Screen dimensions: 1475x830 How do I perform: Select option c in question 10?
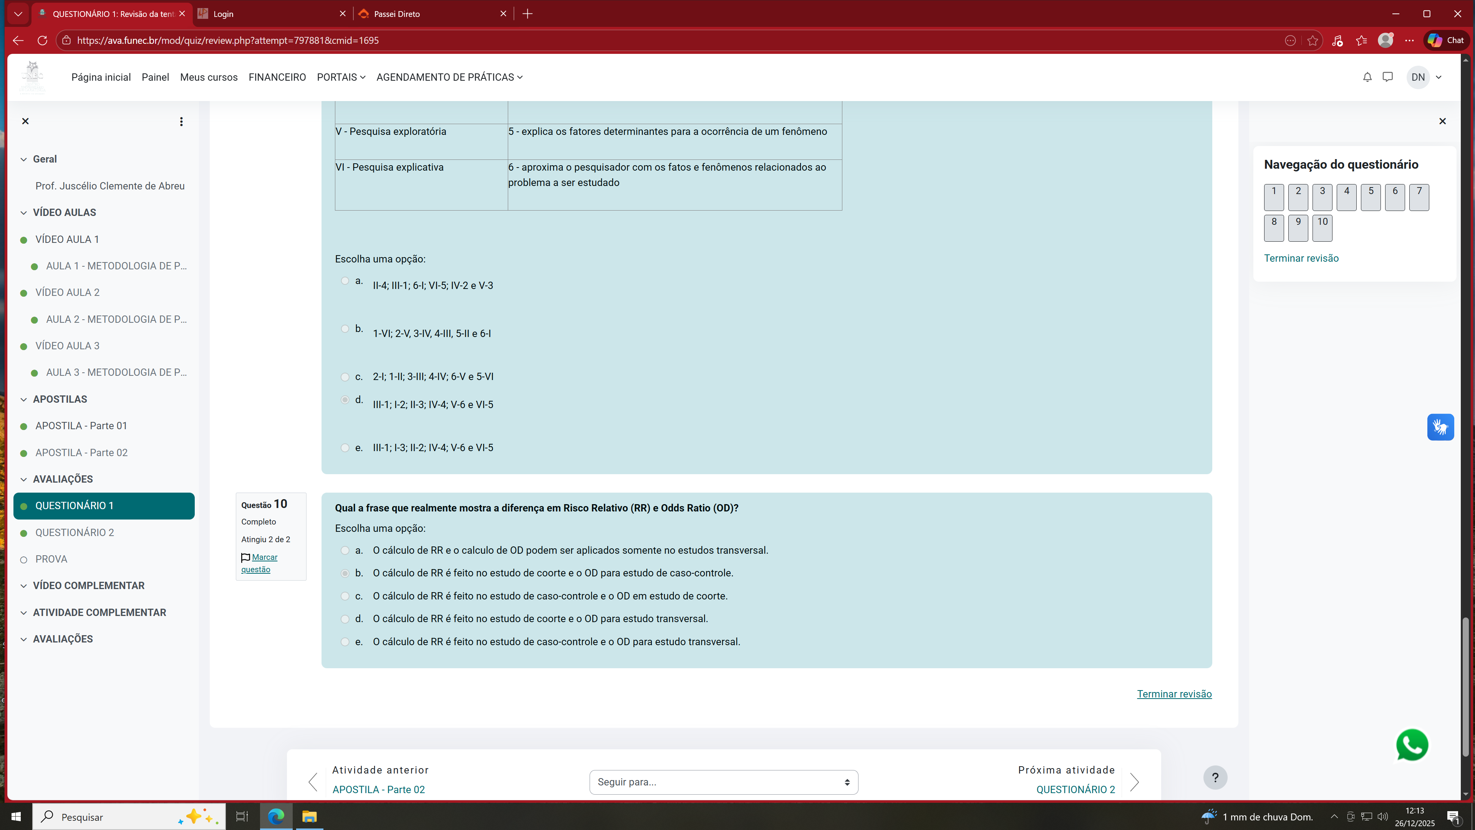345,596
